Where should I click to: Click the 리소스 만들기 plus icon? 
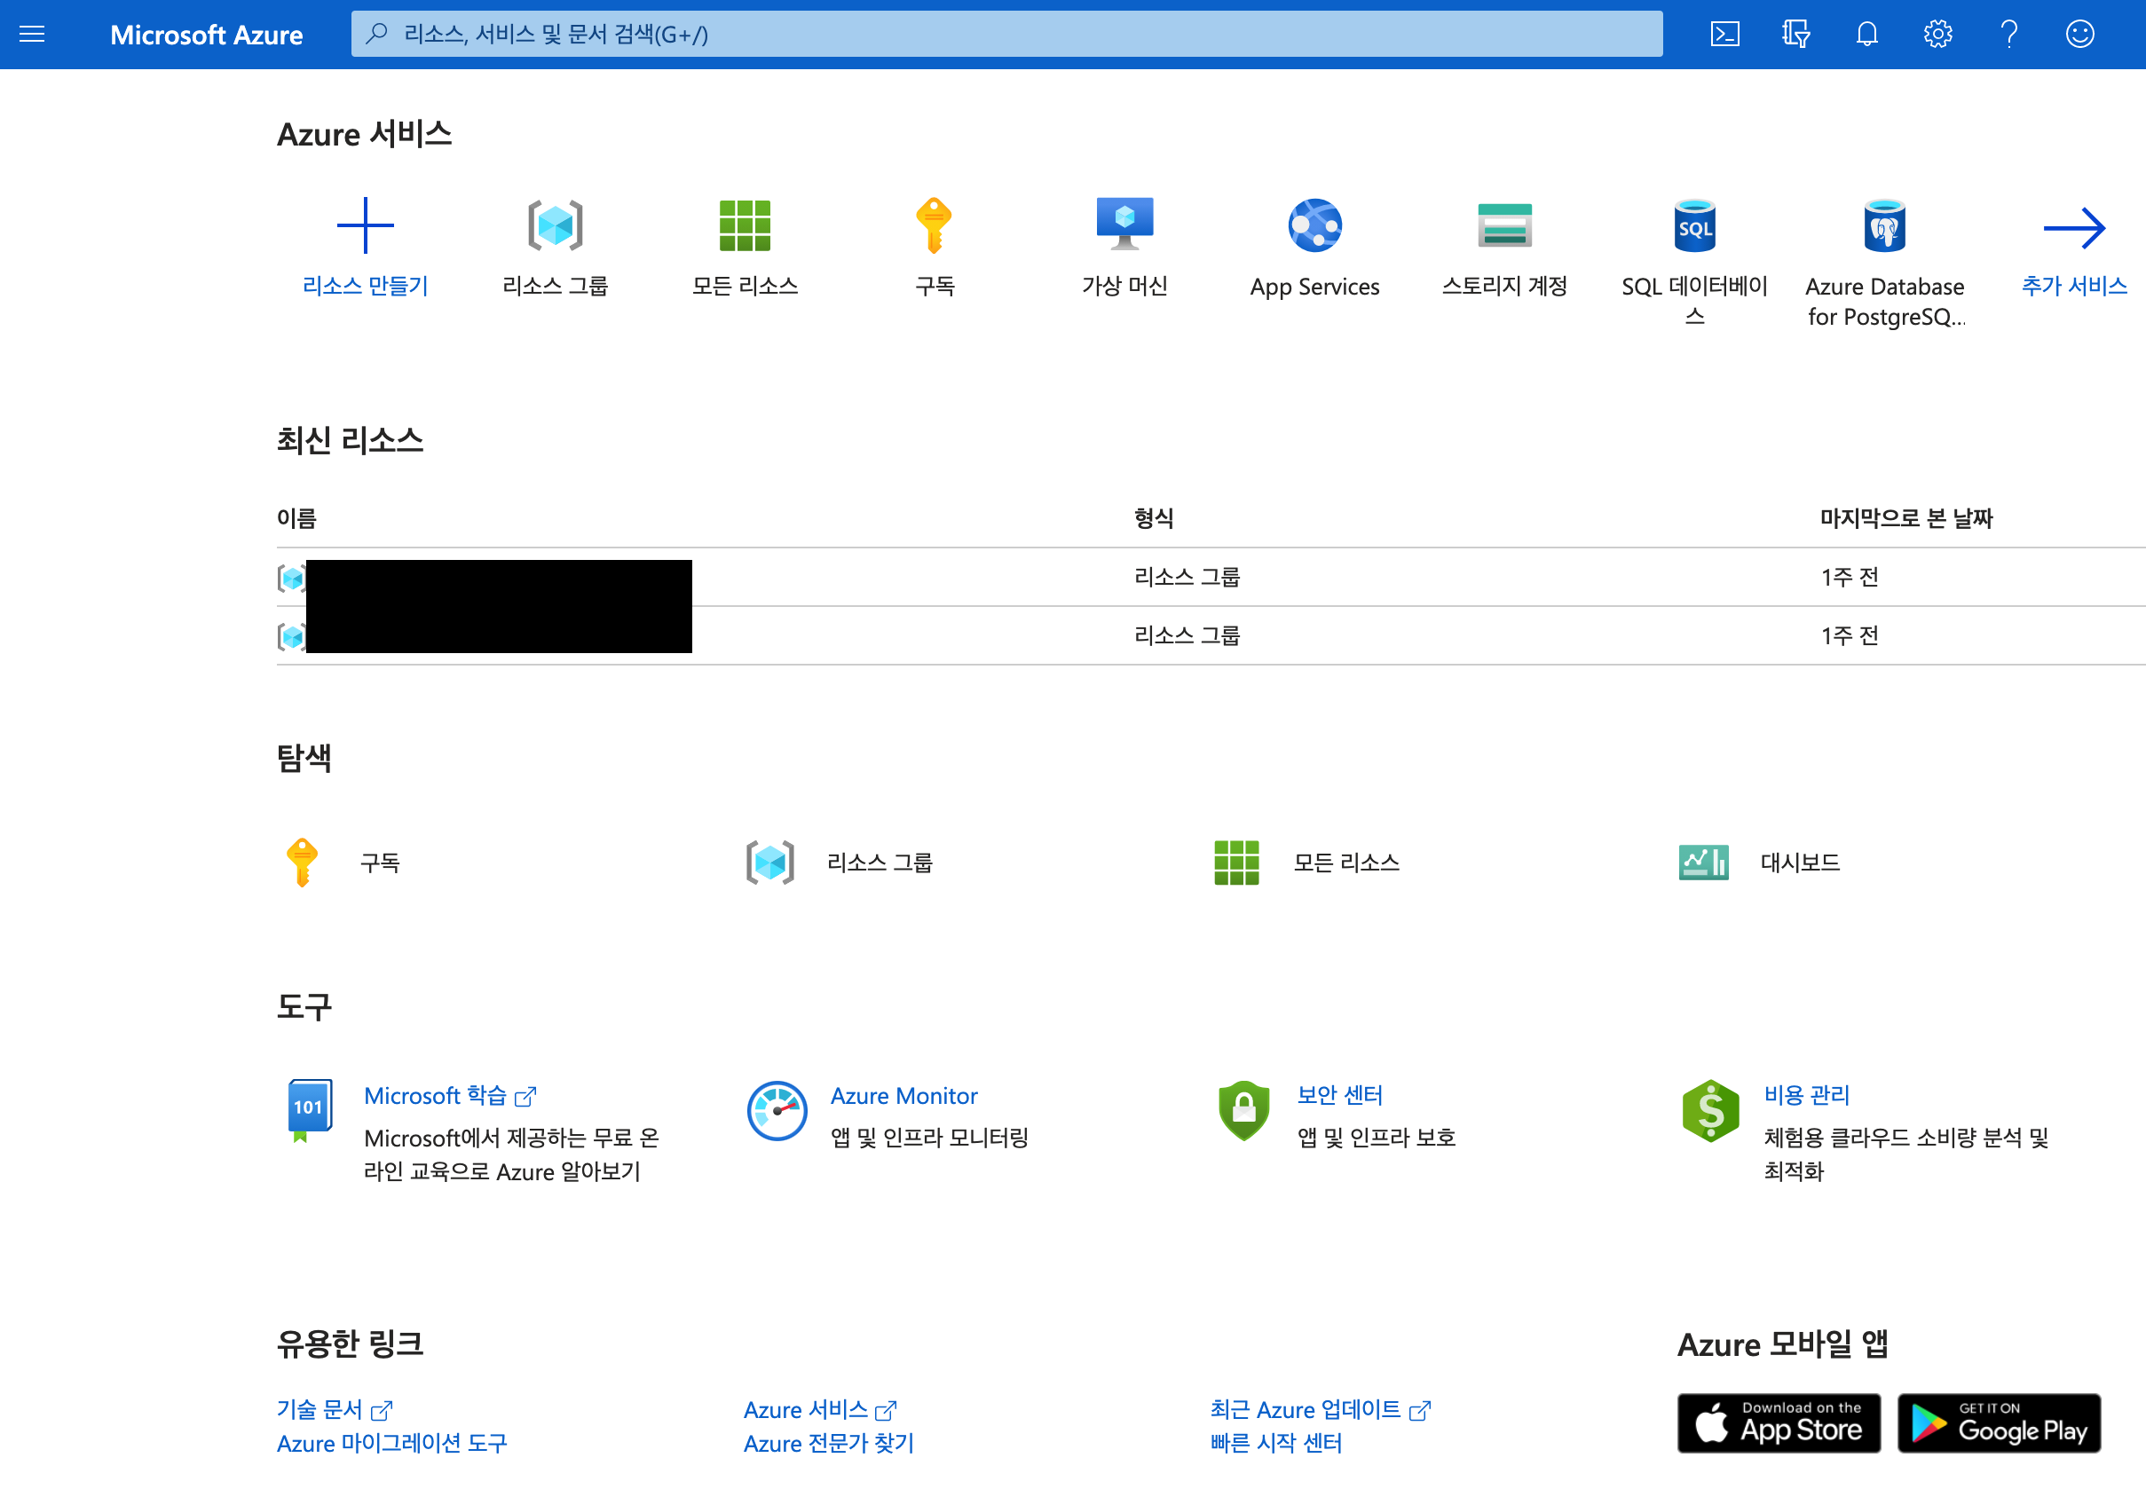click(x=365, y=225)
